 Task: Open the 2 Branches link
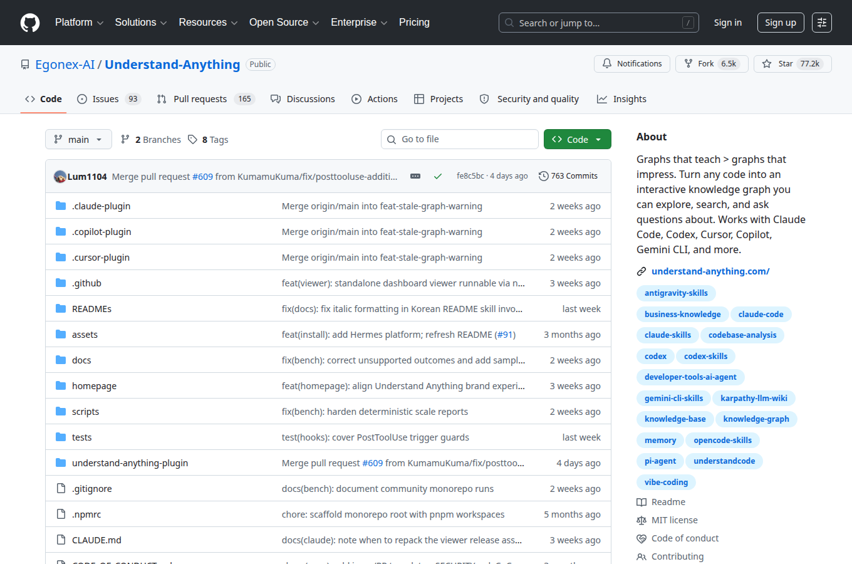point(151,139)
